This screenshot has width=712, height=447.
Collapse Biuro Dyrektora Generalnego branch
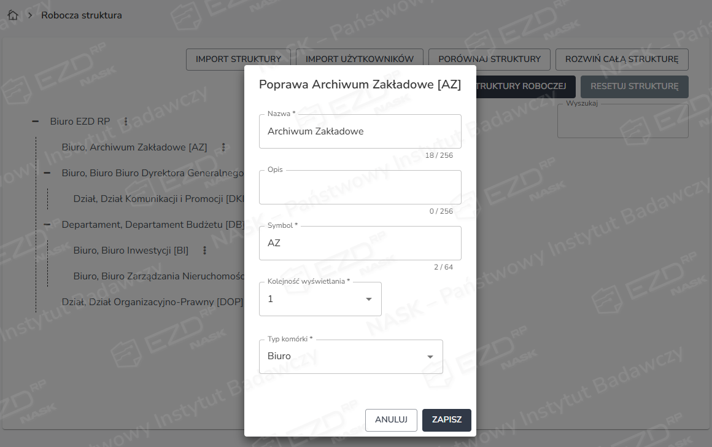47,173
